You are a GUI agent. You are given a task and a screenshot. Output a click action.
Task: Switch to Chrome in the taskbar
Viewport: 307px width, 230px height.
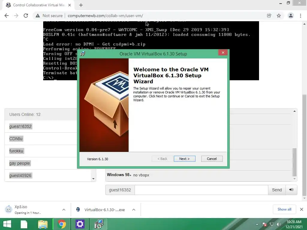pos(61,224)
